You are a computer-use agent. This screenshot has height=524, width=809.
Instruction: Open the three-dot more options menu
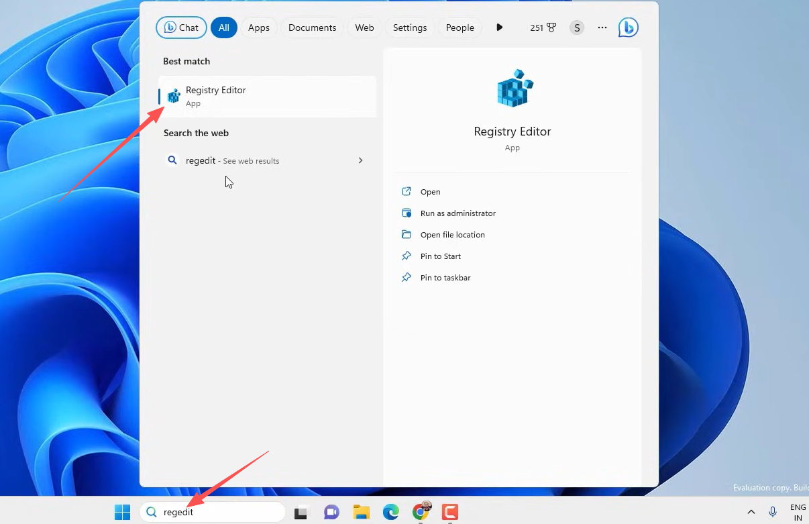tap(602, 28)
